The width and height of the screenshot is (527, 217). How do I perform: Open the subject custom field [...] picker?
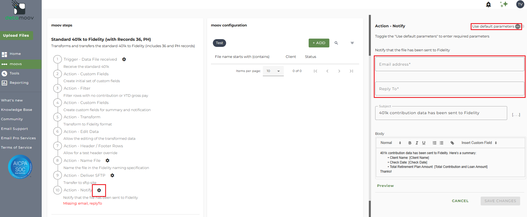click(516, 114)
